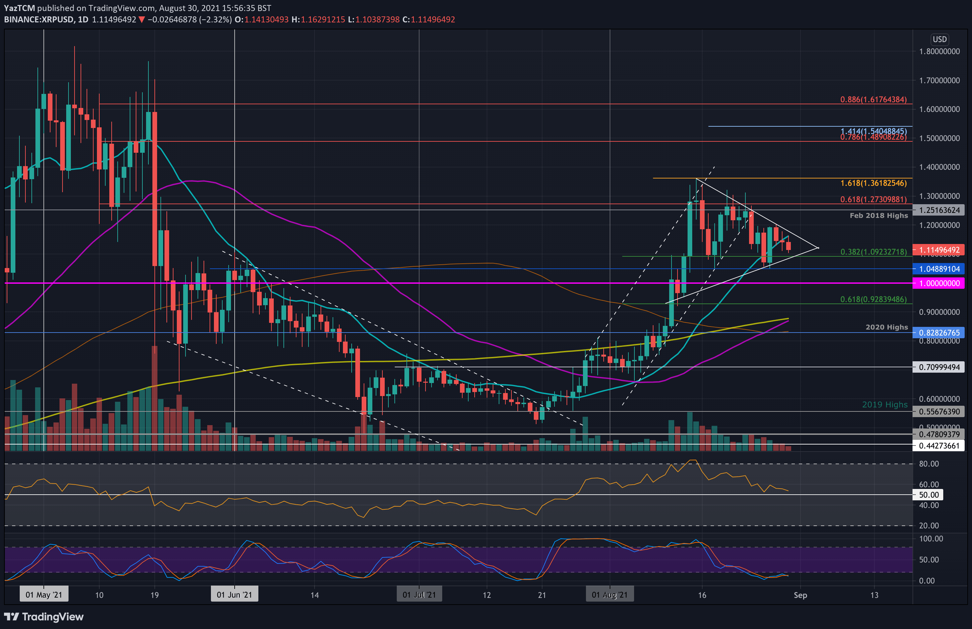972x629 pixels.
Task: Click the YazTCM author name
Action: click(x=19, y=8)
